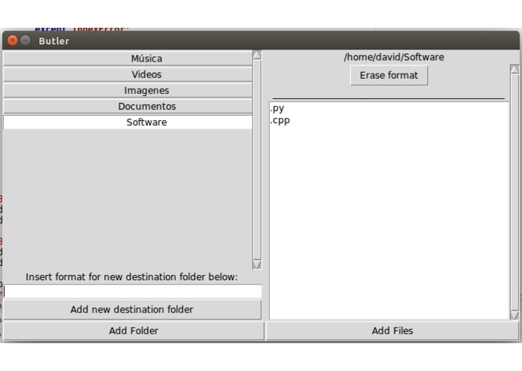Select the Música folder button

point(128,59)
